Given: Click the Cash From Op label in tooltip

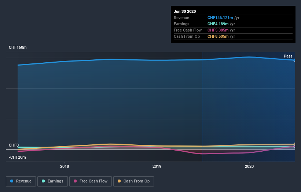Looking at the screenshot, I should click(187, 36).
